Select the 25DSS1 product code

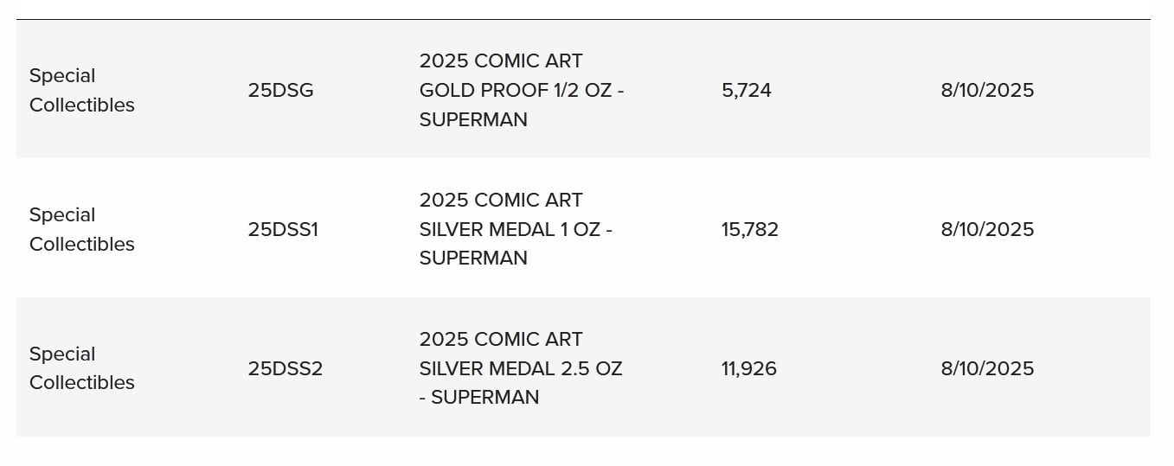coord(283,229)
